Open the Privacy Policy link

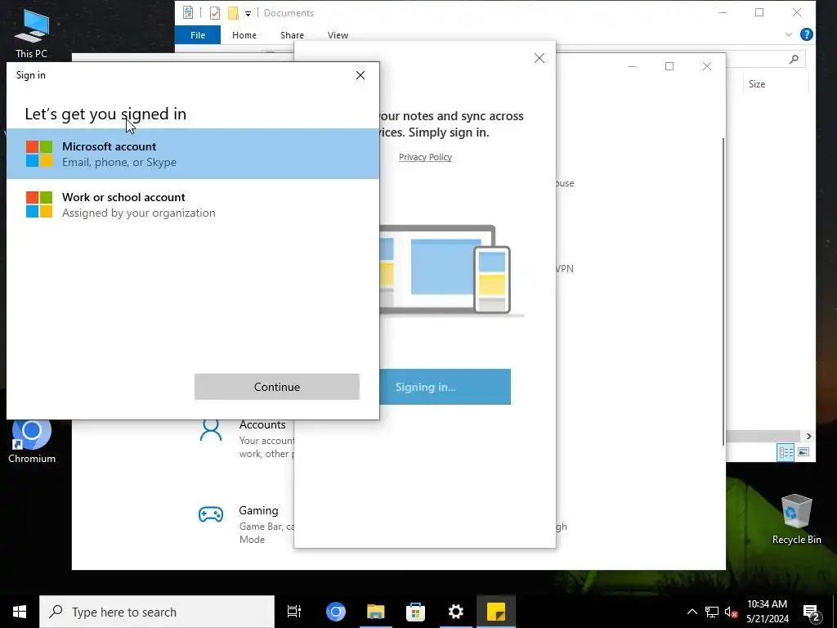coord(425,157)
